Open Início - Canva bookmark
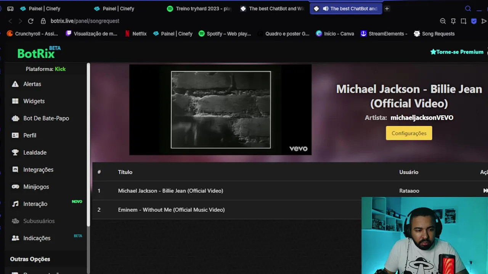 coord(335,33)
